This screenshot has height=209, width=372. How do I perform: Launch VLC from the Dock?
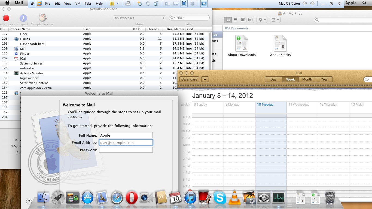pyautogui.click(x=234, y=198)
